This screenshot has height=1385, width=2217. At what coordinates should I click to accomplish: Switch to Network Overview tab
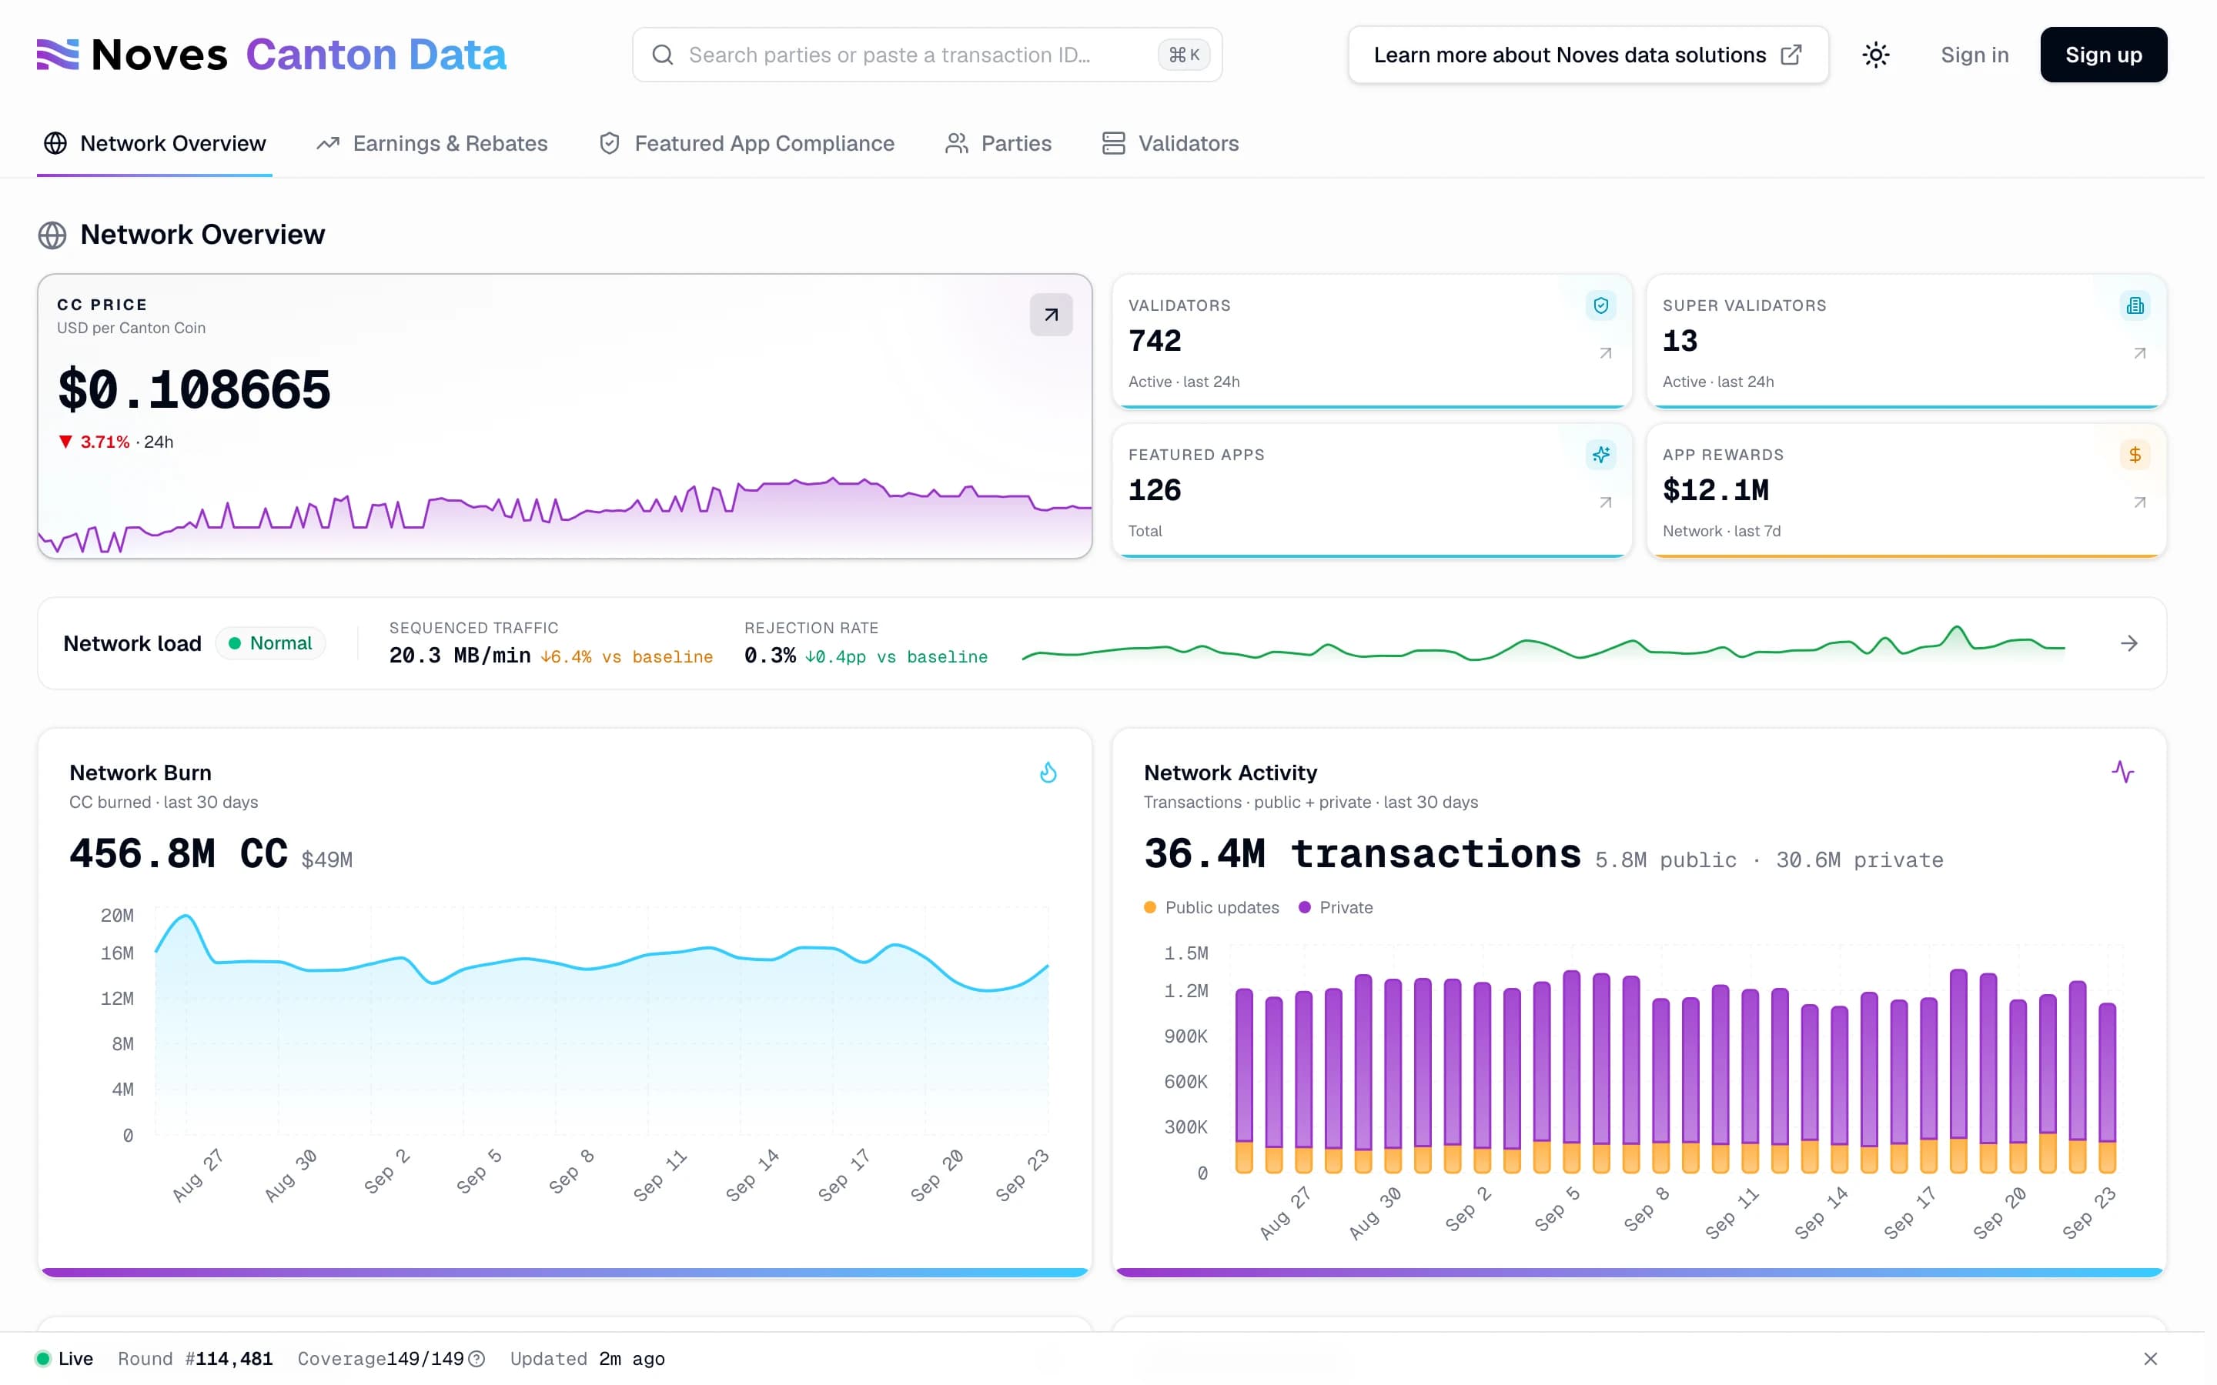point(155,144)
